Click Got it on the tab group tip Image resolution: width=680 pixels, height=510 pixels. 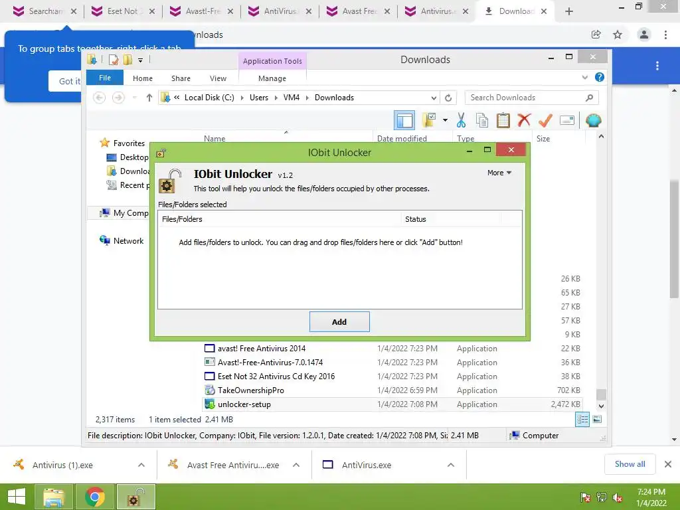[69, 81]
